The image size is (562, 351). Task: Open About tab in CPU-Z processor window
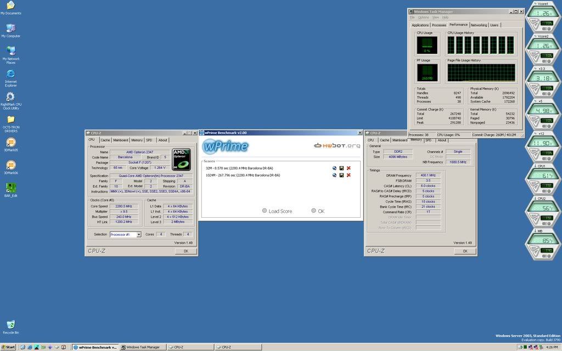162,140
